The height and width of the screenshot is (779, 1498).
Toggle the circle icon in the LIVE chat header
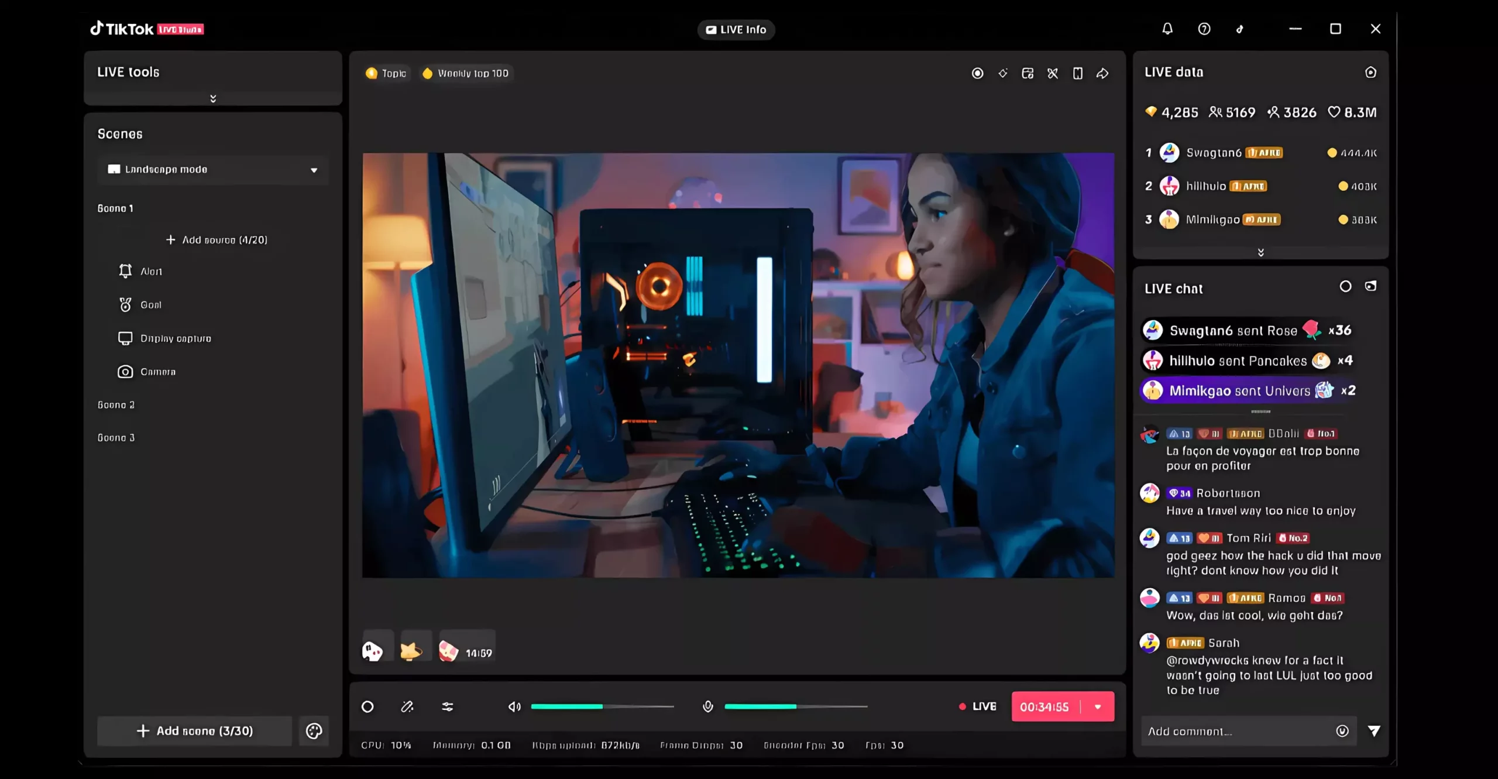tap(1345, 286)
